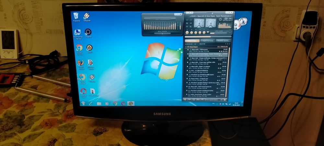Click the RU language indicator in the tray
This screenshot has height=146, width=324.
[214, 103]
